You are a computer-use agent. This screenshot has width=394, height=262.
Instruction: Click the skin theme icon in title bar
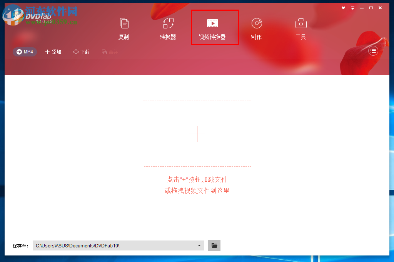tap(343, 8)
